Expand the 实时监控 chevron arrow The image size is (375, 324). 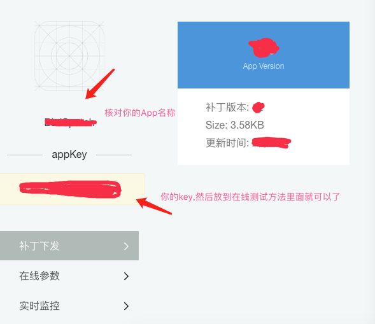coord(126,306)
